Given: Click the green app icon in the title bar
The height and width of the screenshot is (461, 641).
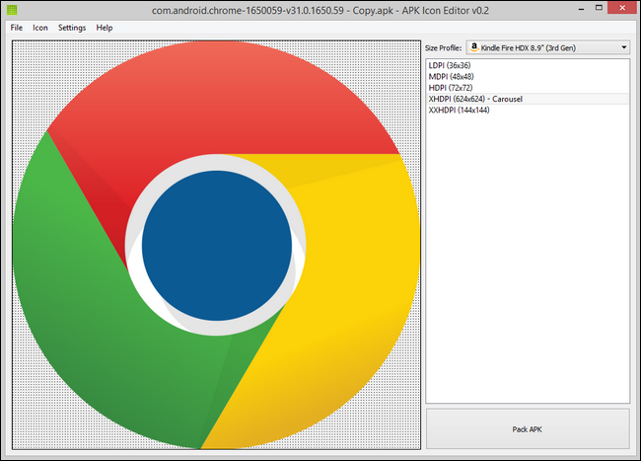Looking at the screenshot, I should pyautogui.click(x=12, y=10).
